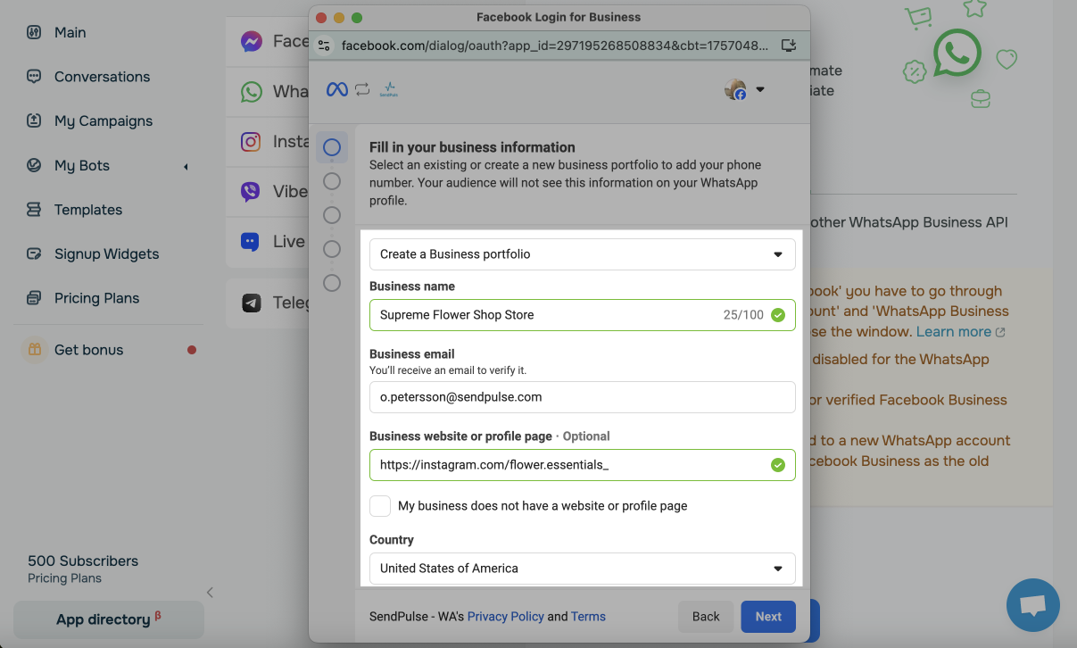Open the Create a Business portfolio dropdown
The image size is (1077, 648).
(x=582, y=254)
